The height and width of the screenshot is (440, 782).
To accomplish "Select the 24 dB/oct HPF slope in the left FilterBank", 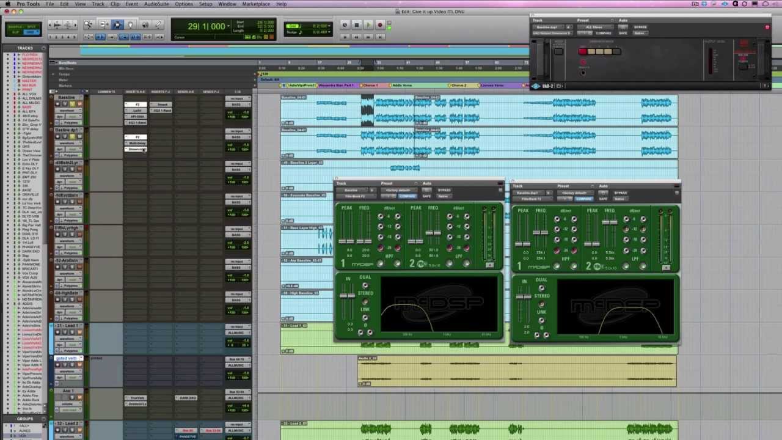I will 381,248.
